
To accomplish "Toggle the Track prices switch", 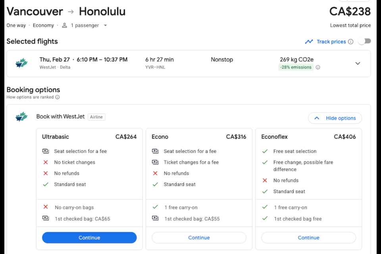I will (364, 41).
